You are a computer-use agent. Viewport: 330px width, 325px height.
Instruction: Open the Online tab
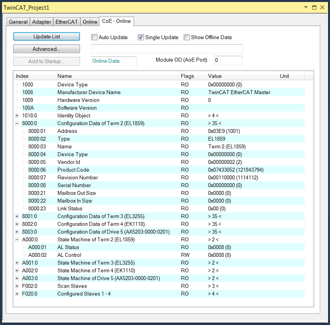click(90, 22)
